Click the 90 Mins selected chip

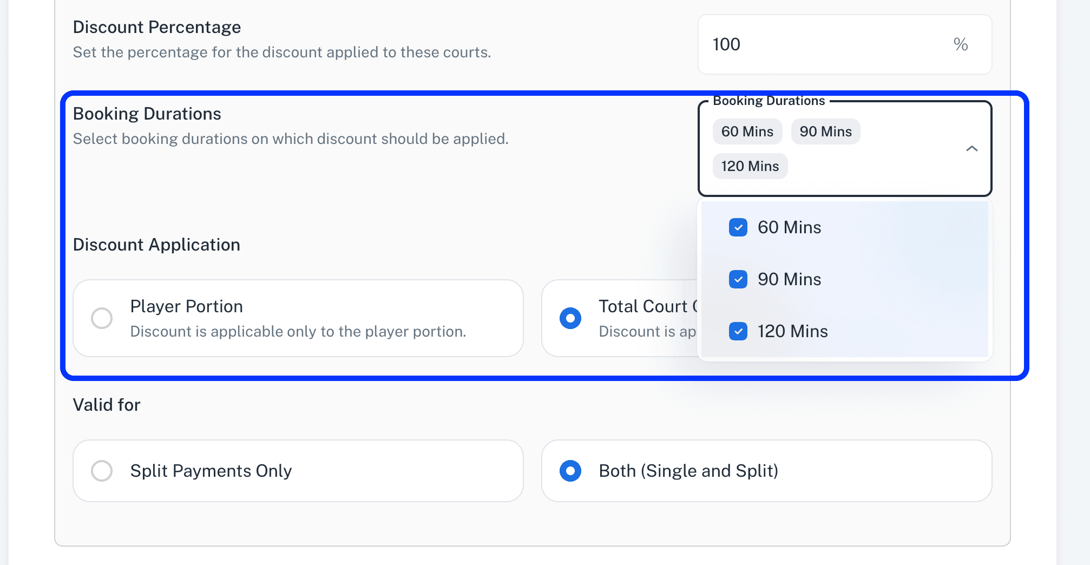(x=825, y=132)
